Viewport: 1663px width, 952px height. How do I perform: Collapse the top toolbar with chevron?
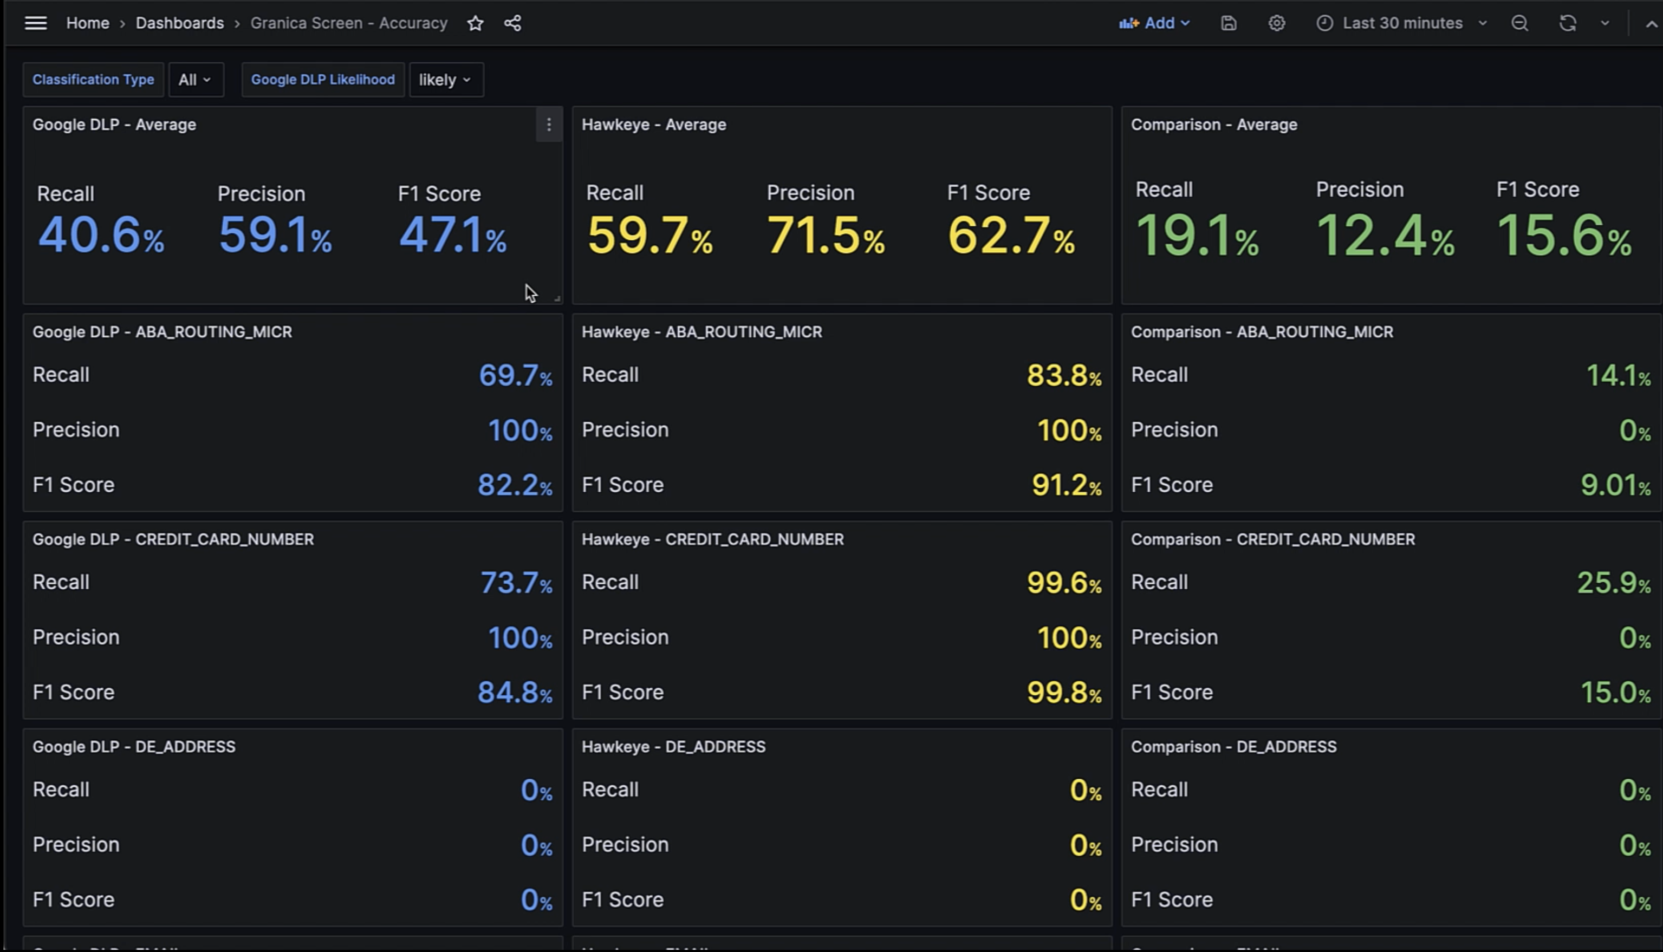pos(1651,23)
